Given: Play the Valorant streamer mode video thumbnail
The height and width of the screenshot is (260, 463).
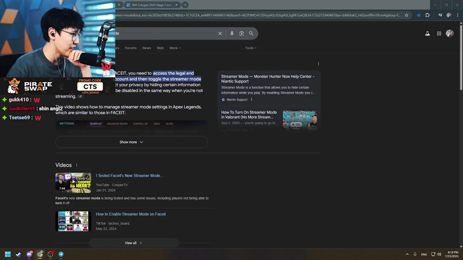Looking at the screenshot, I should point(300,120).
